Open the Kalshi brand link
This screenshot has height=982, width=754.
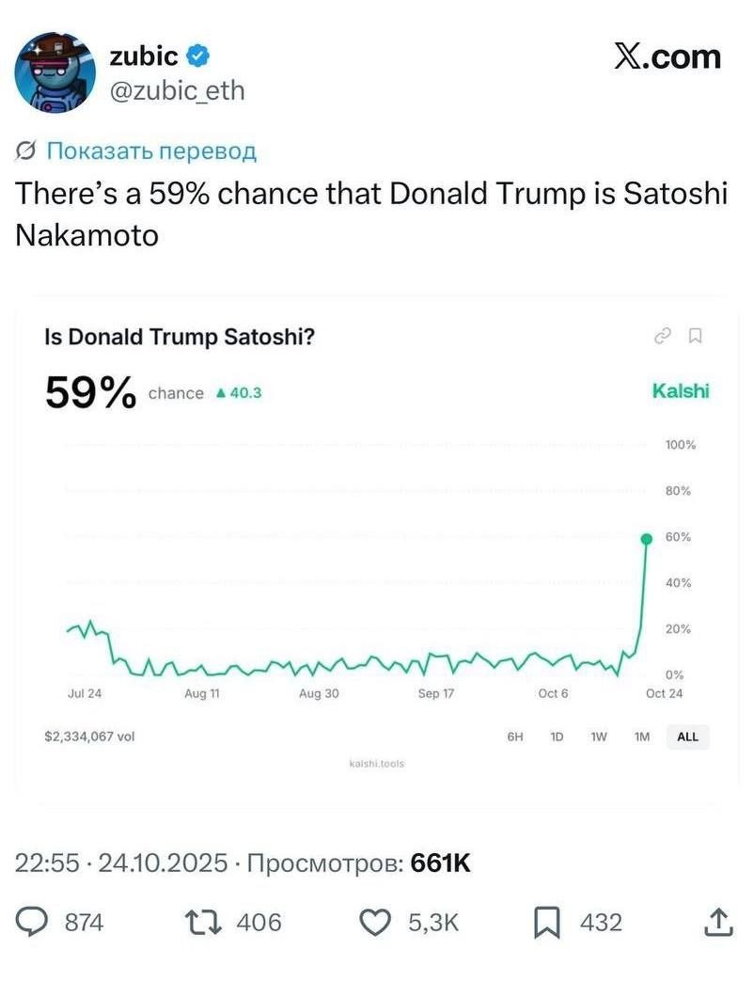(x=680, y=391)
